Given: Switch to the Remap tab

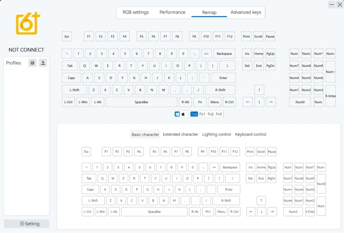Looking at the screenshot, I should click(209, 12).
